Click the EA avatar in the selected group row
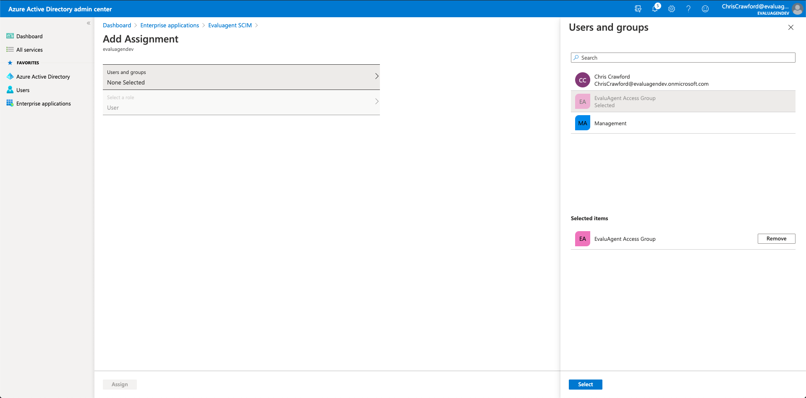 [x=583, y=101]
